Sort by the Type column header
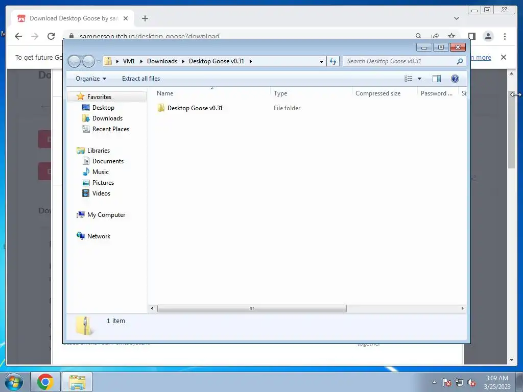This screenshot has height=392, width=523. point(311,93)
